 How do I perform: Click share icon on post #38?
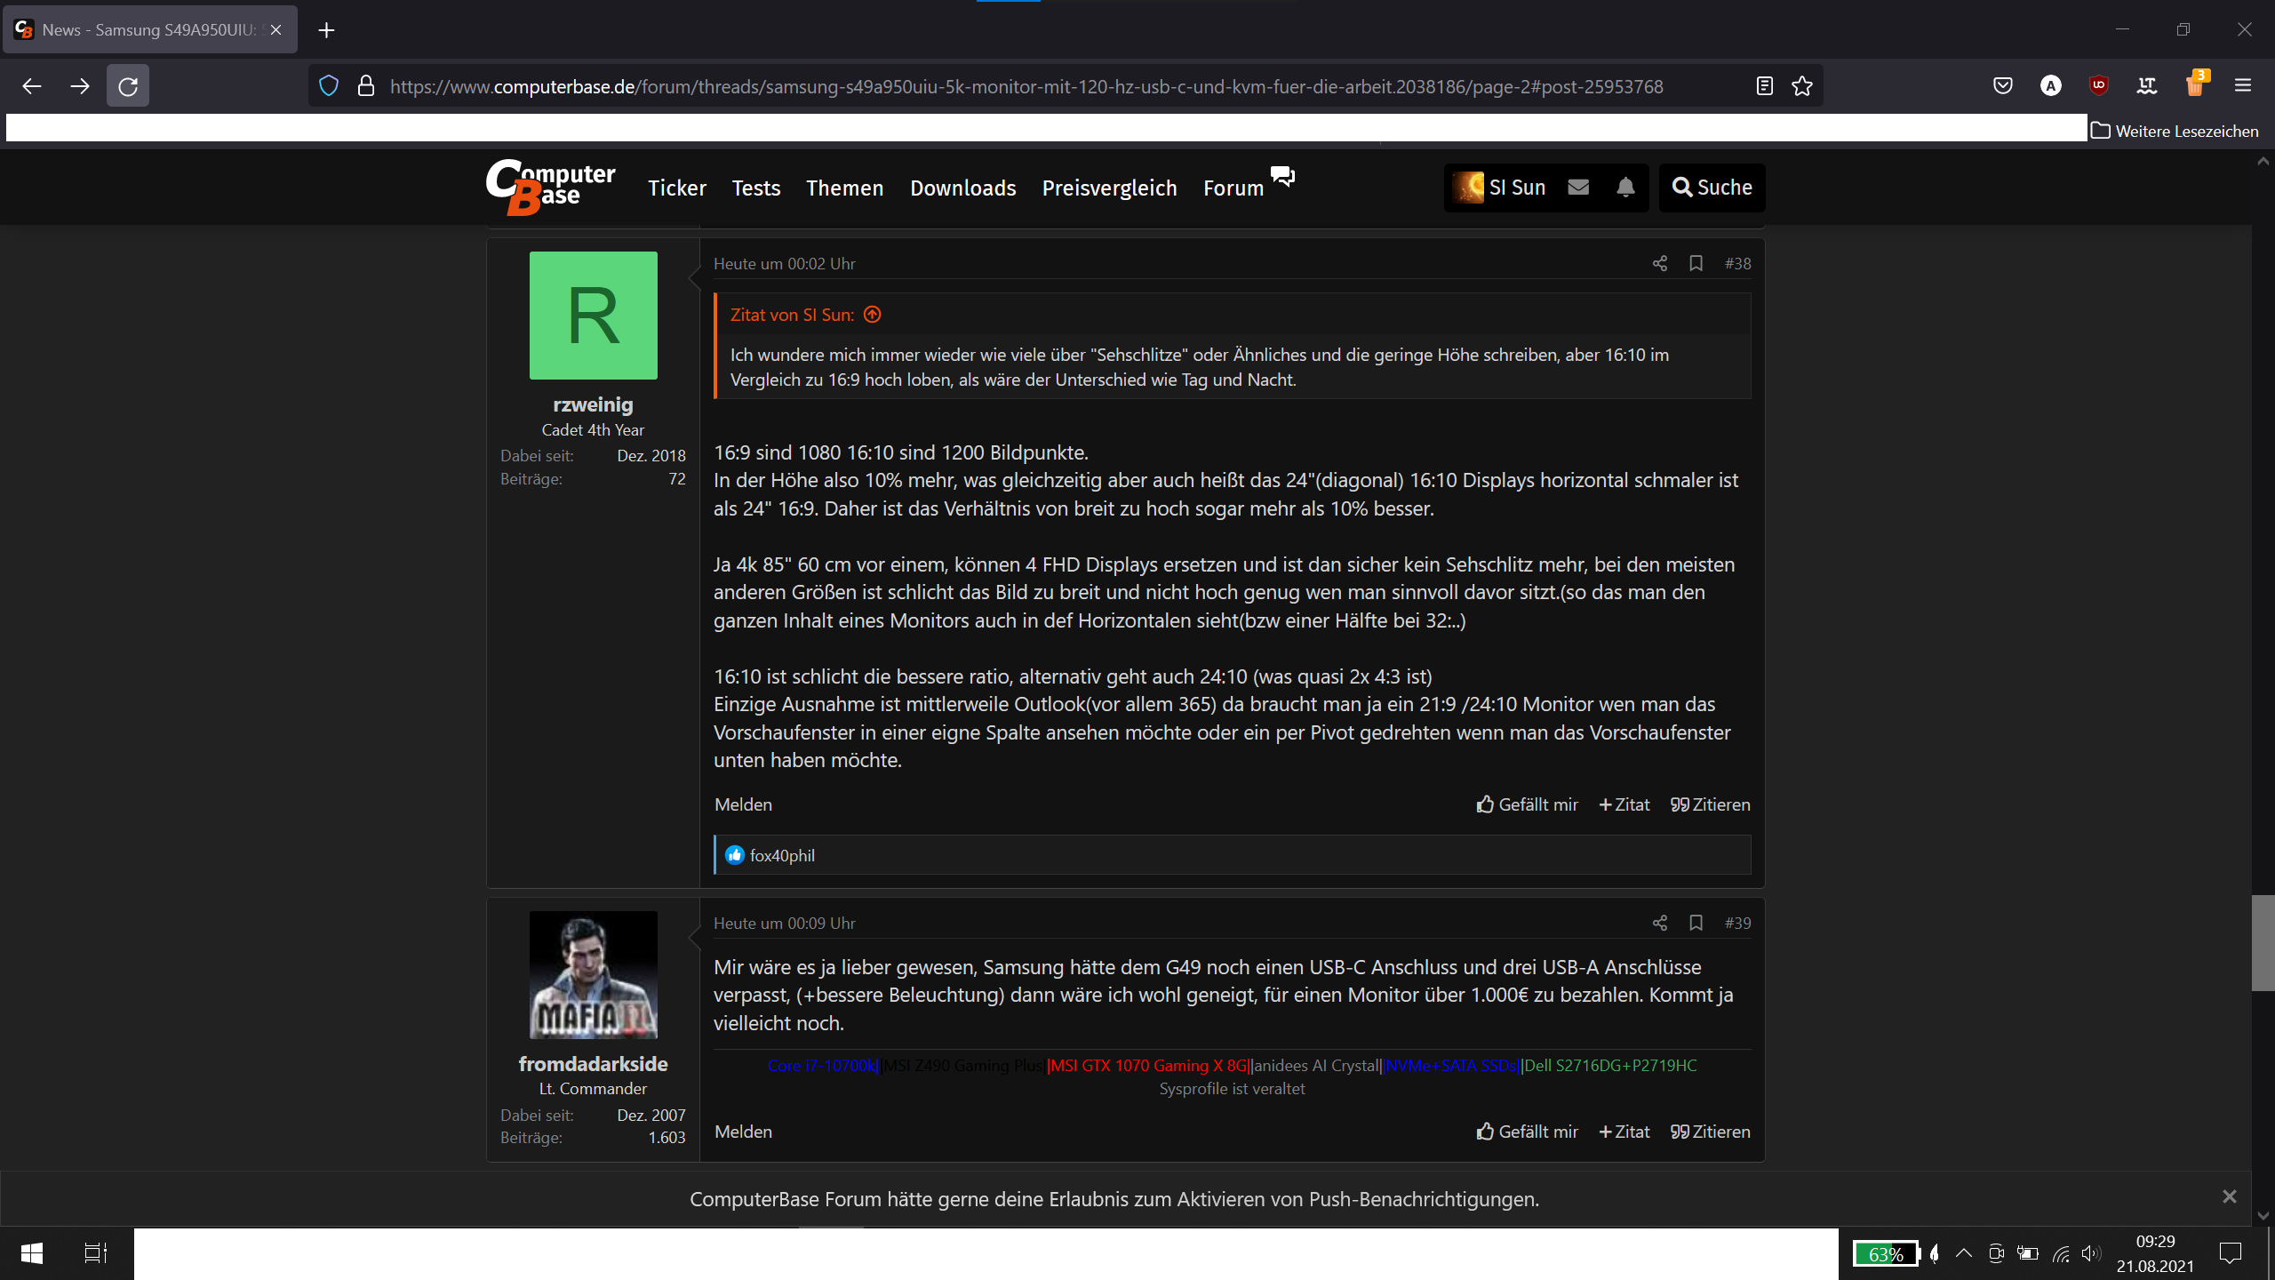tap(1659, 263)
